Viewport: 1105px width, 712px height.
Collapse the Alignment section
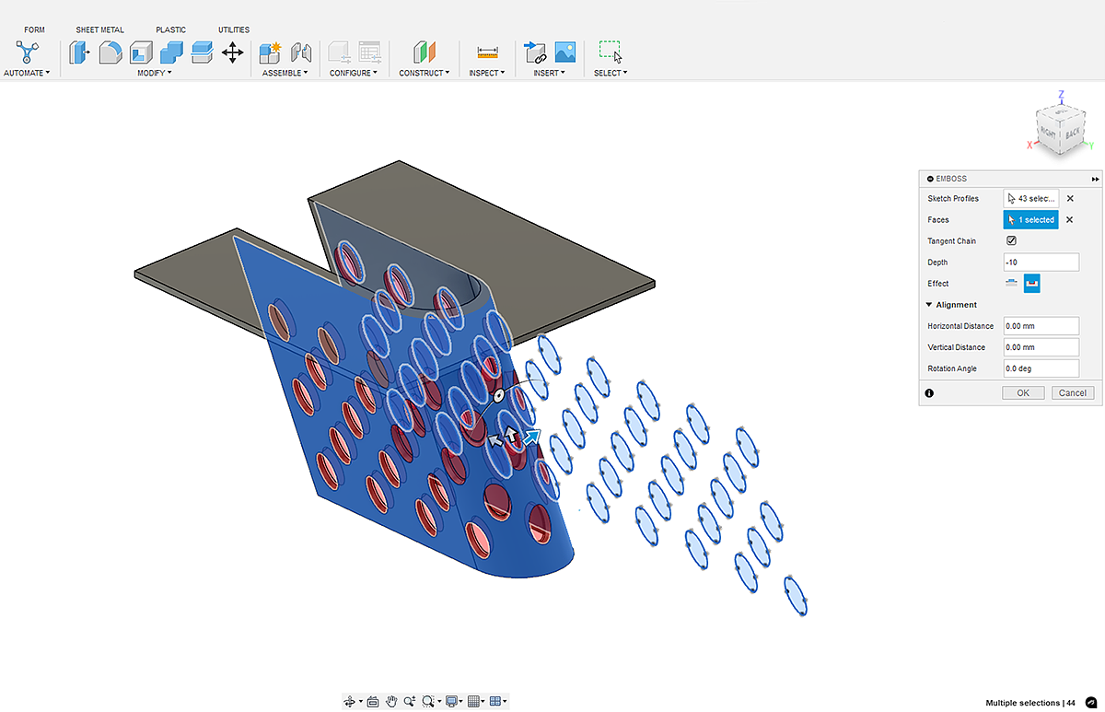point(930,305)
